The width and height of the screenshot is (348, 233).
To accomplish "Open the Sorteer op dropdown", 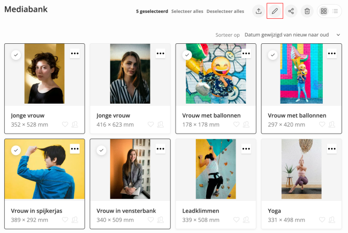I will (x=292, y=35).
